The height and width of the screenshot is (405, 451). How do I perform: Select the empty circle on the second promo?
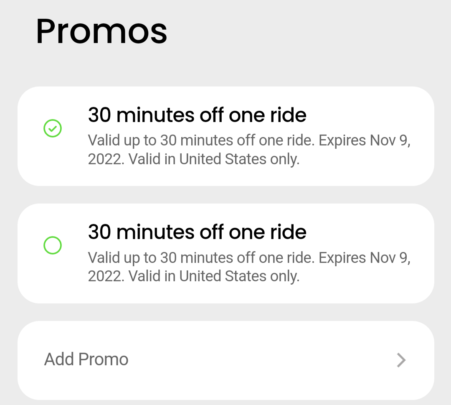point(53,245)
